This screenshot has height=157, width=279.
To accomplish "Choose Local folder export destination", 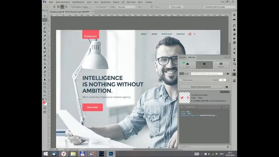I will [x=204, y=65].
